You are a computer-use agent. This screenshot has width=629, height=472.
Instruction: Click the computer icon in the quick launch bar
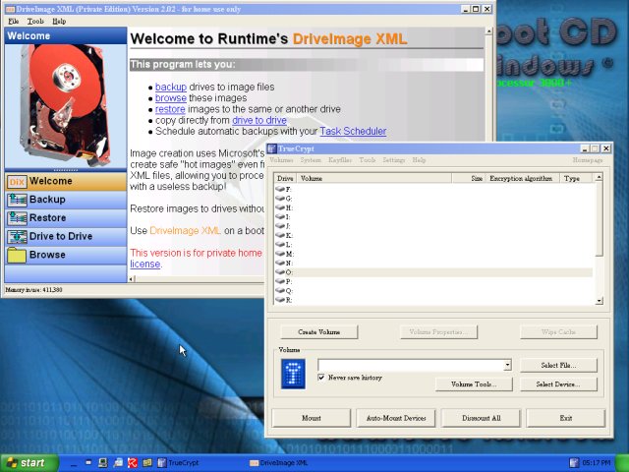pos(102,463)
